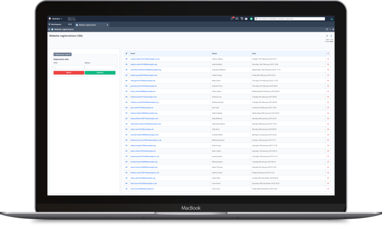Screen dimensions: 382x226
Task: Click the green plus add button
Action: click(251, 18)
